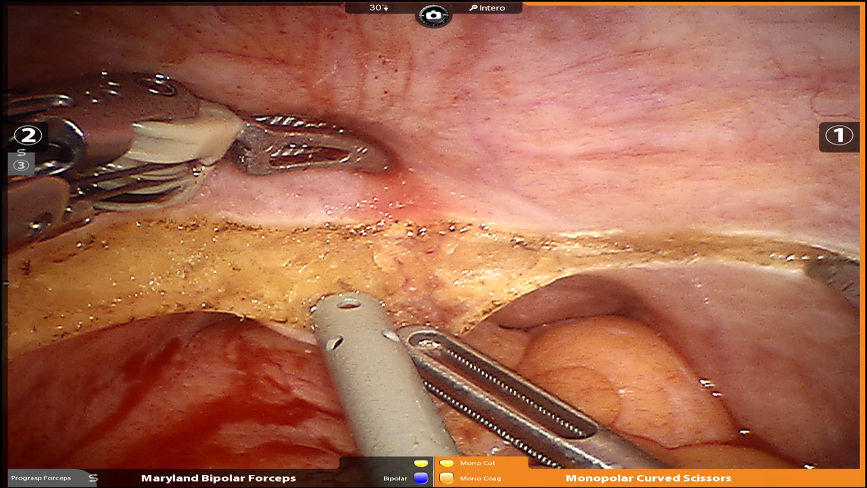Select the arm 1 number badge
The image size is (867, 488).
(x=839, y=135)
